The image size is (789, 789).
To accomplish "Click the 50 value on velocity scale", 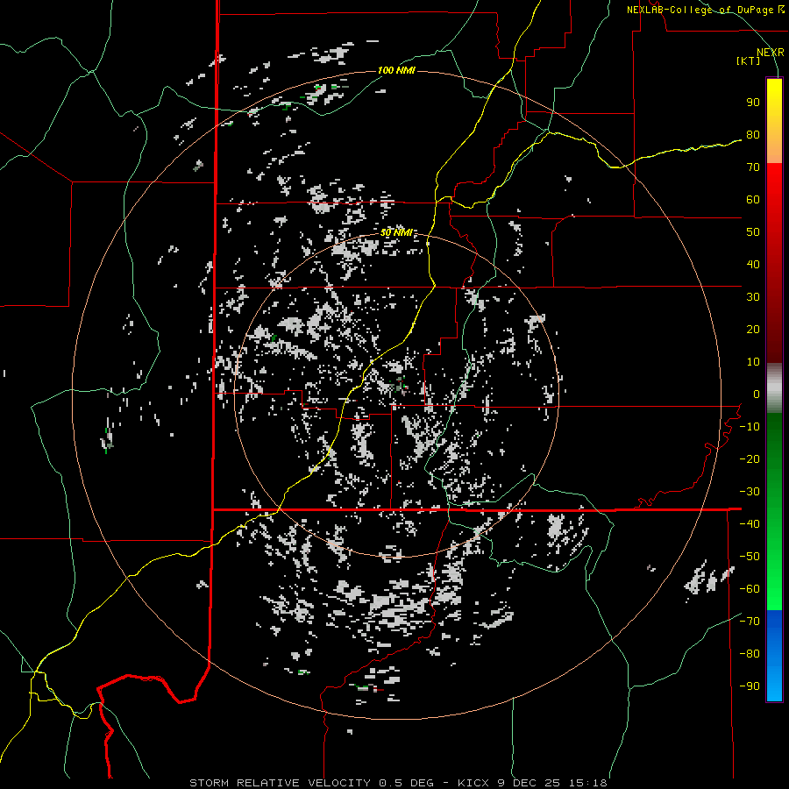I will pyautogui.click(x=753, y=232).
